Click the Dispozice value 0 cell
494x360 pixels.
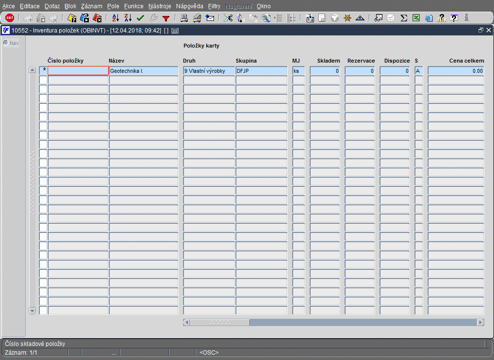tap(395, 71)
